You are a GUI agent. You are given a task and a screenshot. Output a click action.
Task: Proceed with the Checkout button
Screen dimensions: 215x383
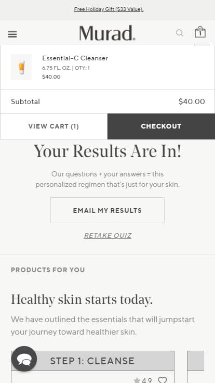point(161,126)
